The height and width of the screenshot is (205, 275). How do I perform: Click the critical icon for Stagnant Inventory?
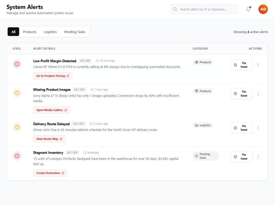(x=17, y=156)
